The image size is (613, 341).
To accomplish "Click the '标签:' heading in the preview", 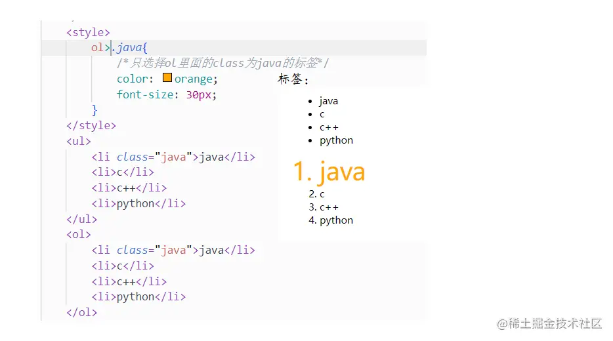I will (293, 79).
